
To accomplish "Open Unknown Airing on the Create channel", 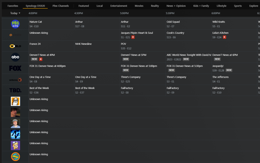I will (74, 35).
